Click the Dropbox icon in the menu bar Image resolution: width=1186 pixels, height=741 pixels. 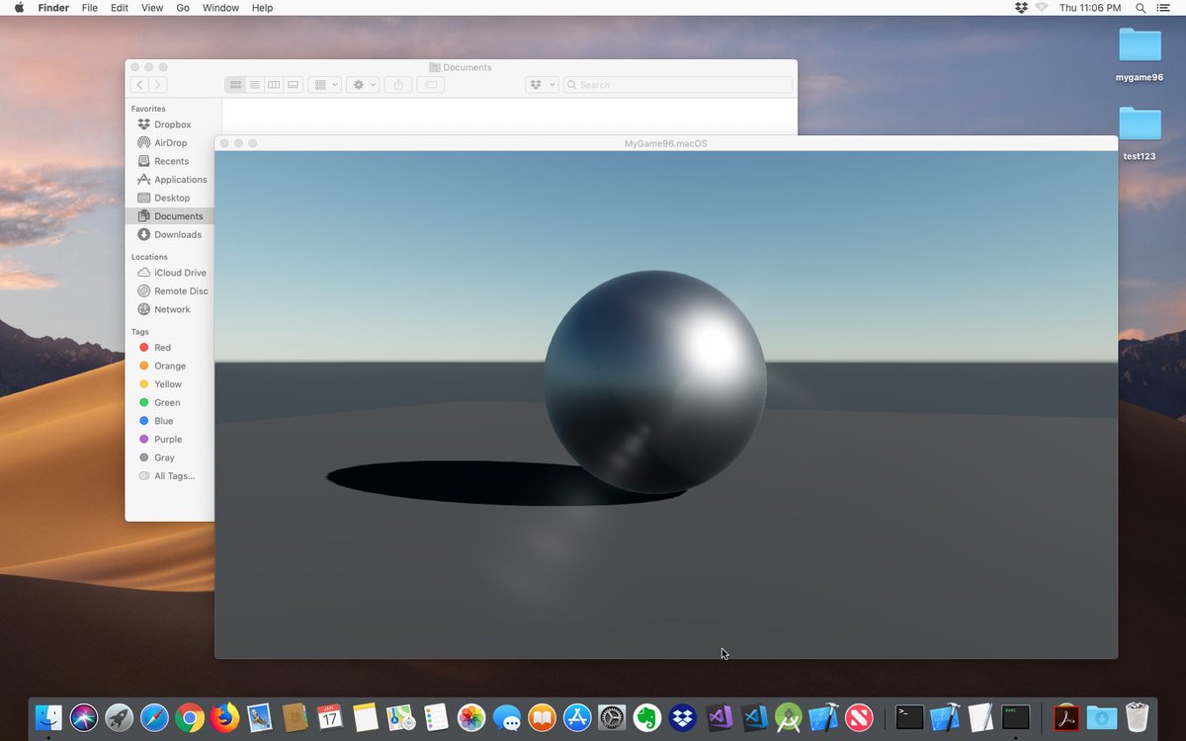1022,8
